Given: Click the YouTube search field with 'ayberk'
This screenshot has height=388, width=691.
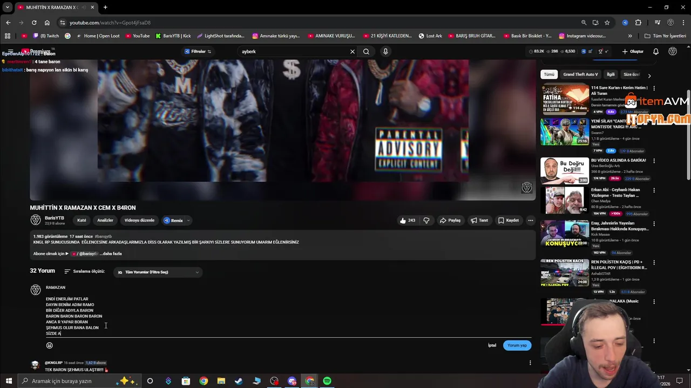Looking at the screenshot, I should click(x=293, y=52).
